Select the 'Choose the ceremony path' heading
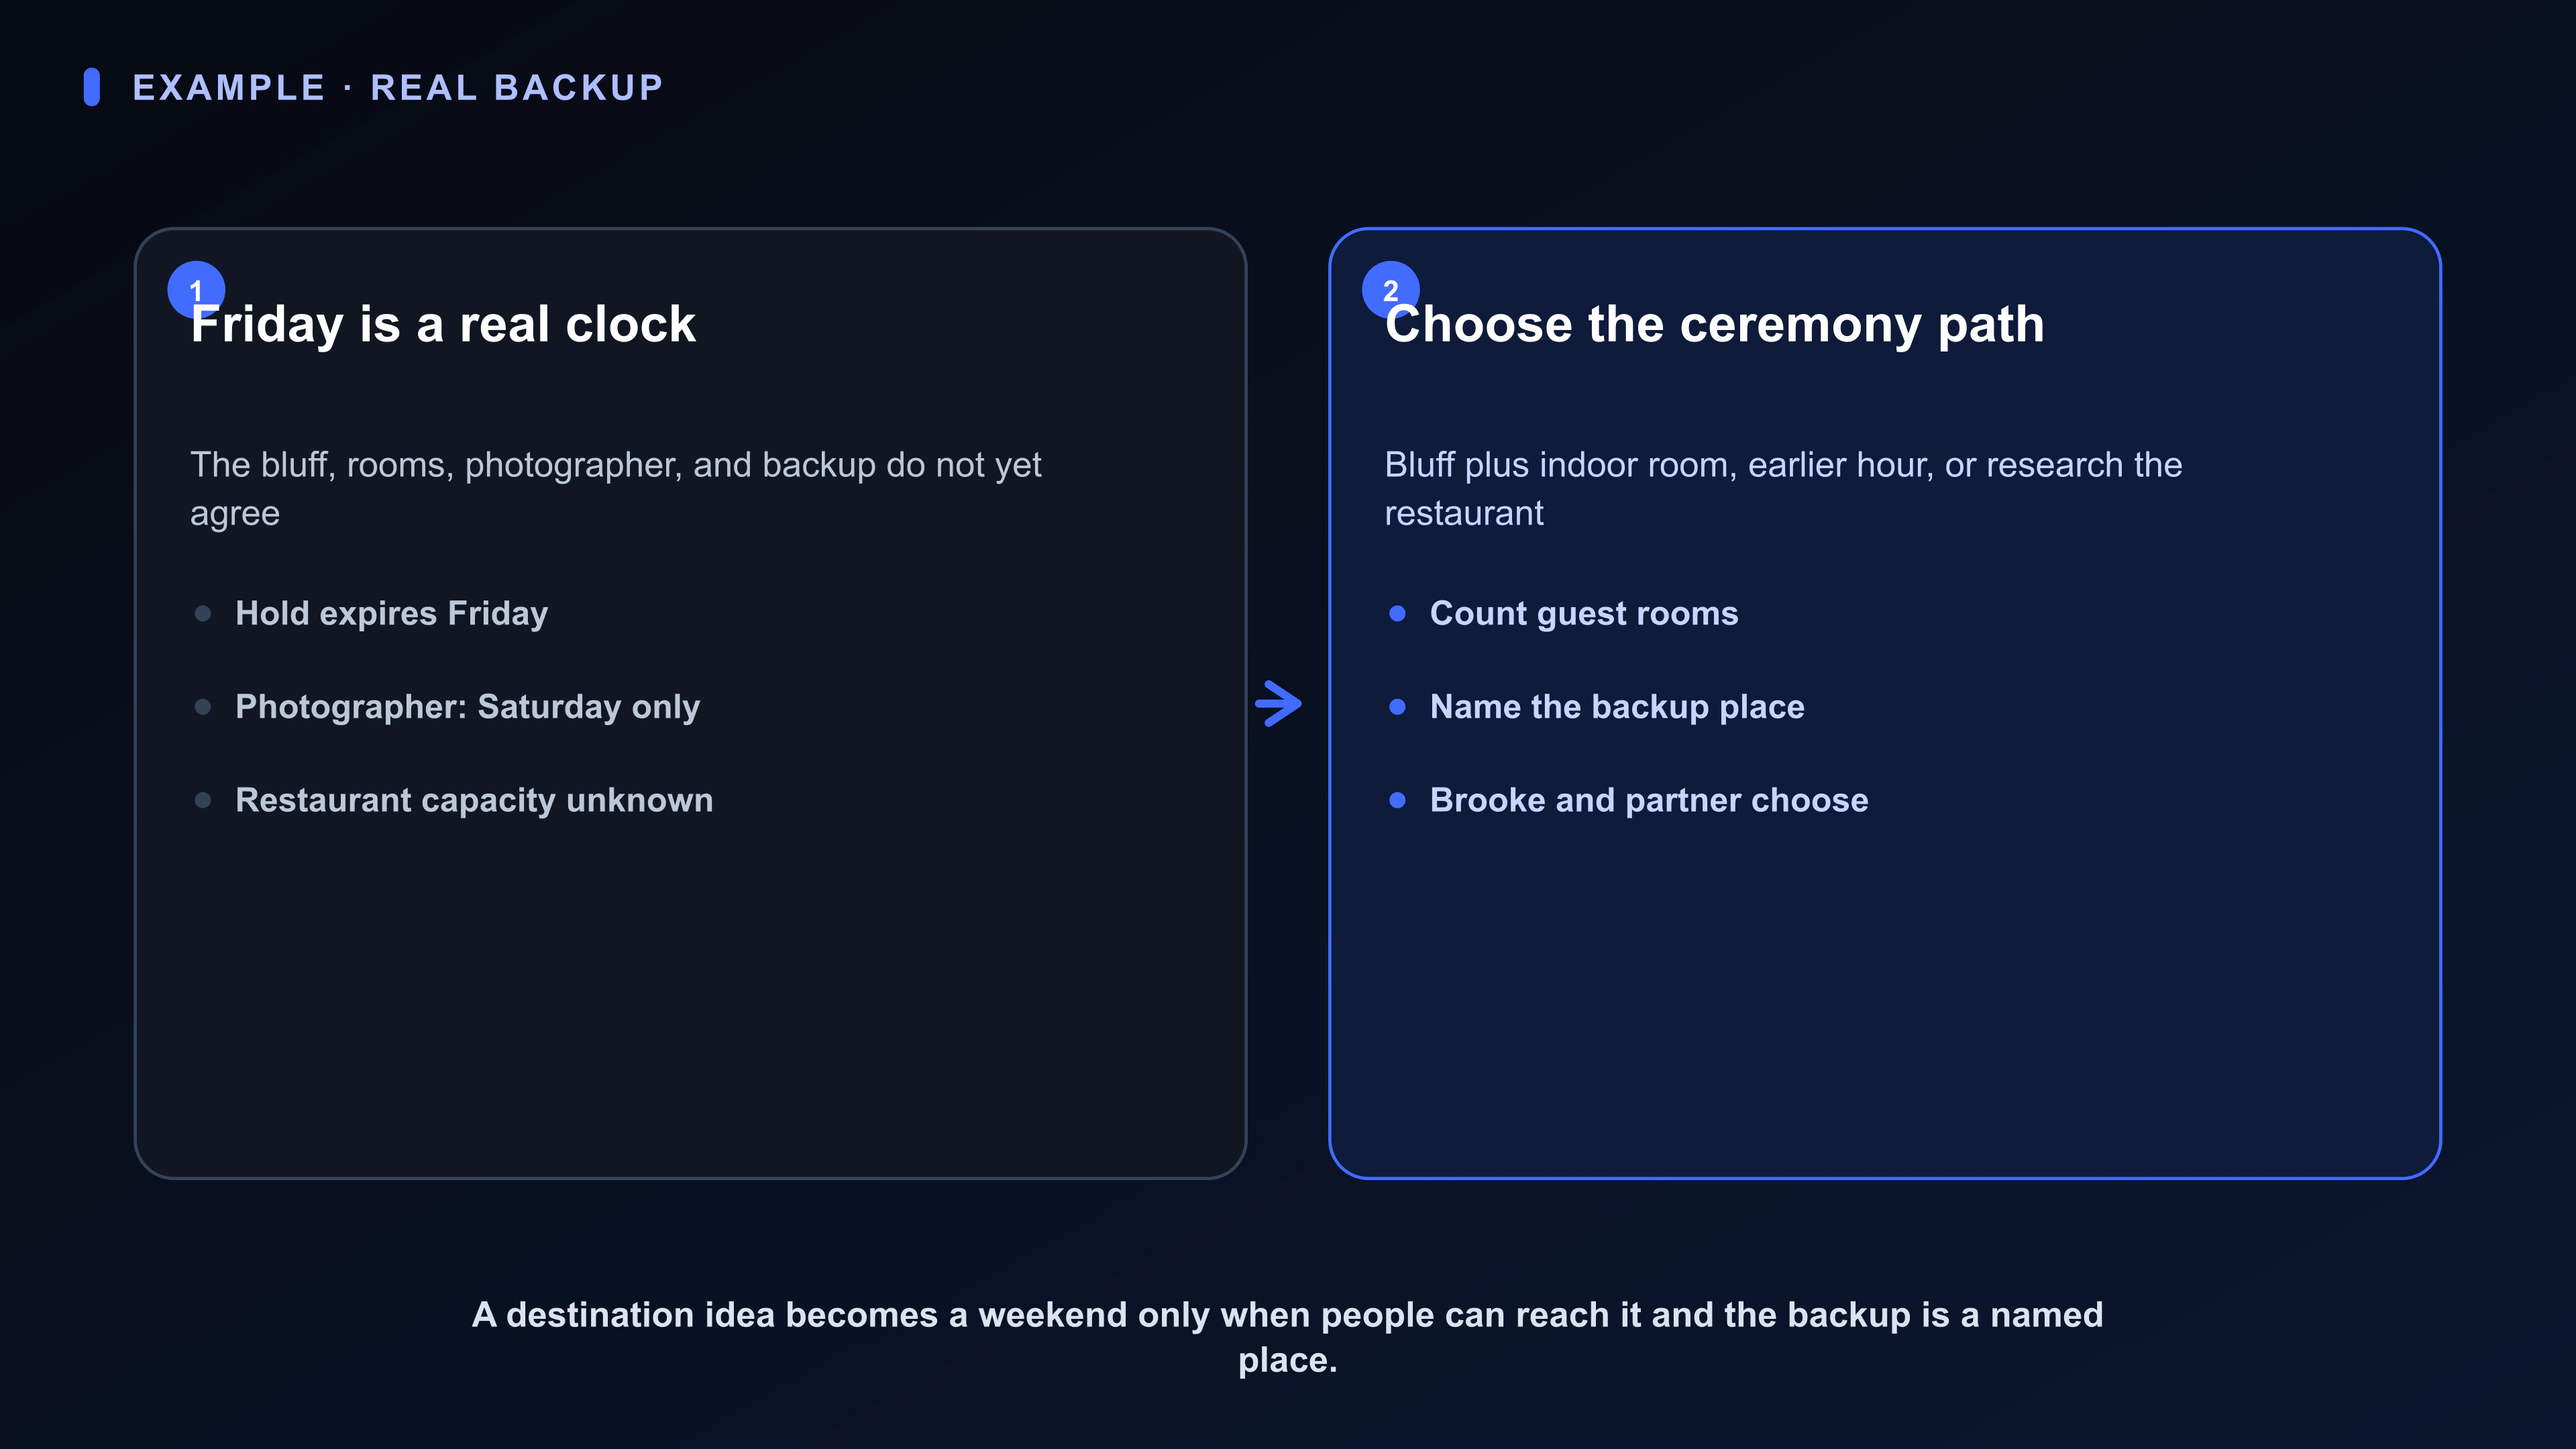The height and width of the screenshot is (1449, 2576). click(1714, 324)
